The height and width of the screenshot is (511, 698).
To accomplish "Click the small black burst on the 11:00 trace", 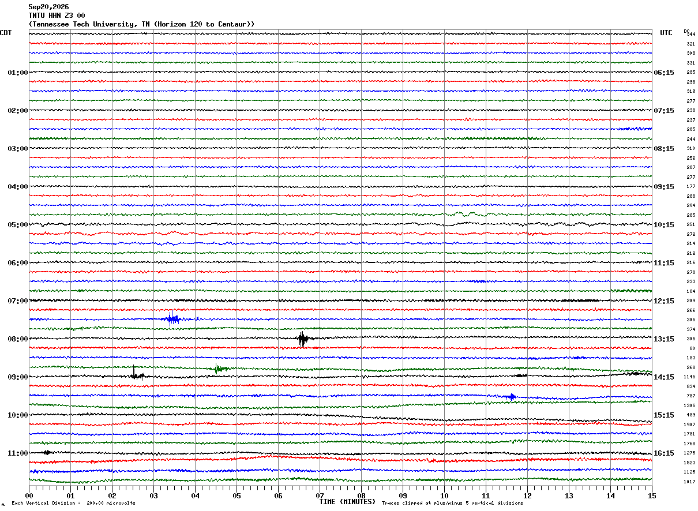I will [x=47, y=452].
